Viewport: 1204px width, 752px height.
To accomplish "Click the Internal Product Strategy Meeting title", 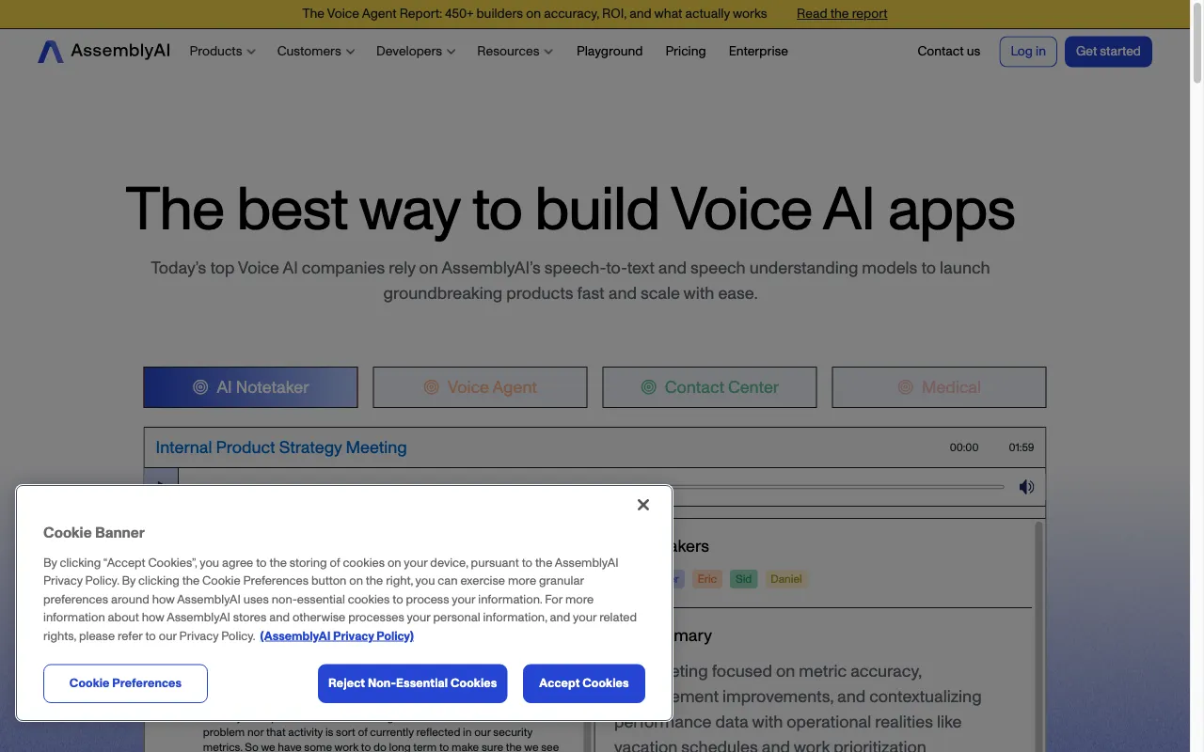I will [281, 447].
